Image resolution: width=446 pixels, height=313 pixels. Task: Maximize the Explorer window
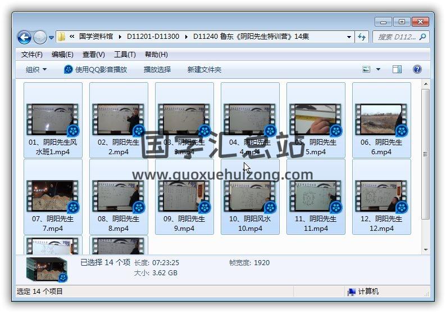click(401, 22)
